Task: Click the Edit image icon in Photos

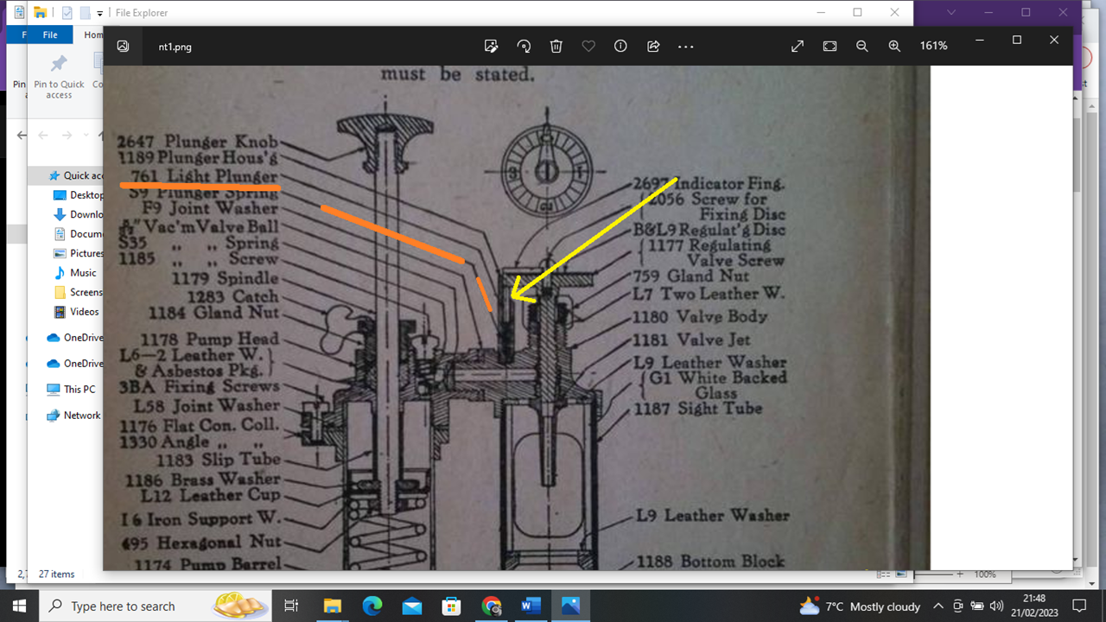Action: (492, 47)
